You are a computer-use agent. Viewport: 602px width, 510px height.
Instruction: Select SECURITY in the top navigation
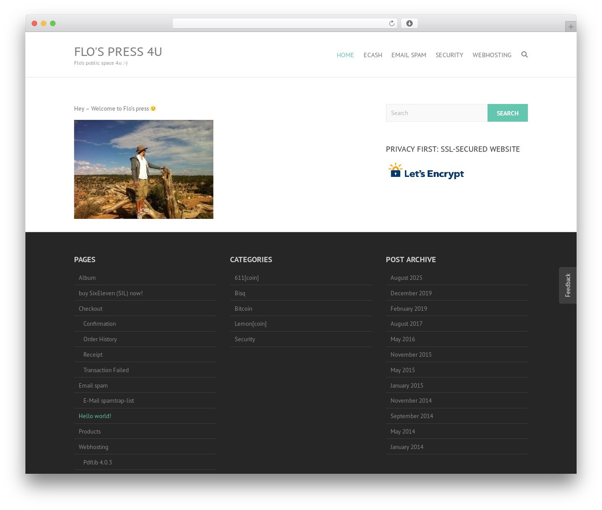[449, 55]
